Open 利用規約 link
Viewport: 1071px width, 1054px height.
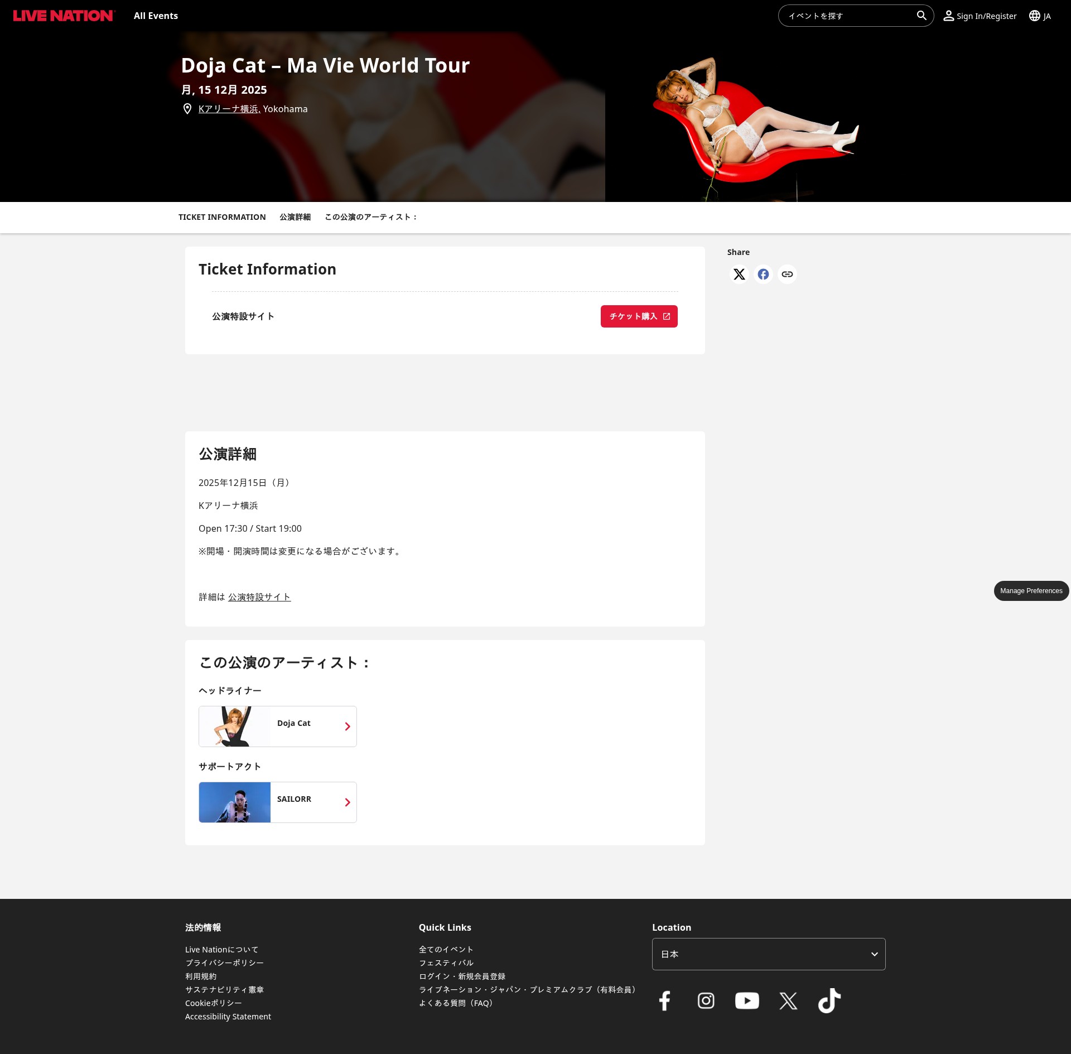[201, 976]
